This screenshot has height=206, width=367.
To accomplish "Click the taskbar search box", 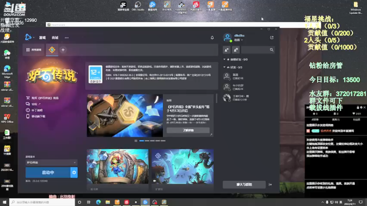I will [x=42, y=202].
